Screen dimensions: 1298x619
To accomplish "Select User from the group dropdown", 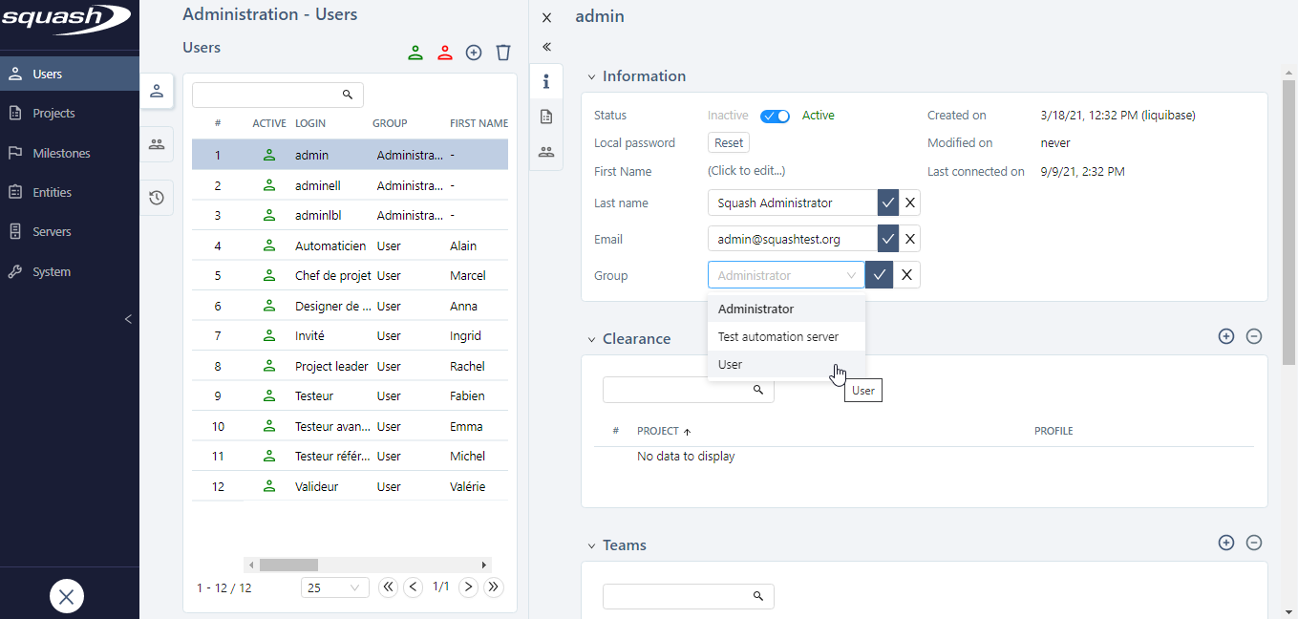I will click(731, 364).
